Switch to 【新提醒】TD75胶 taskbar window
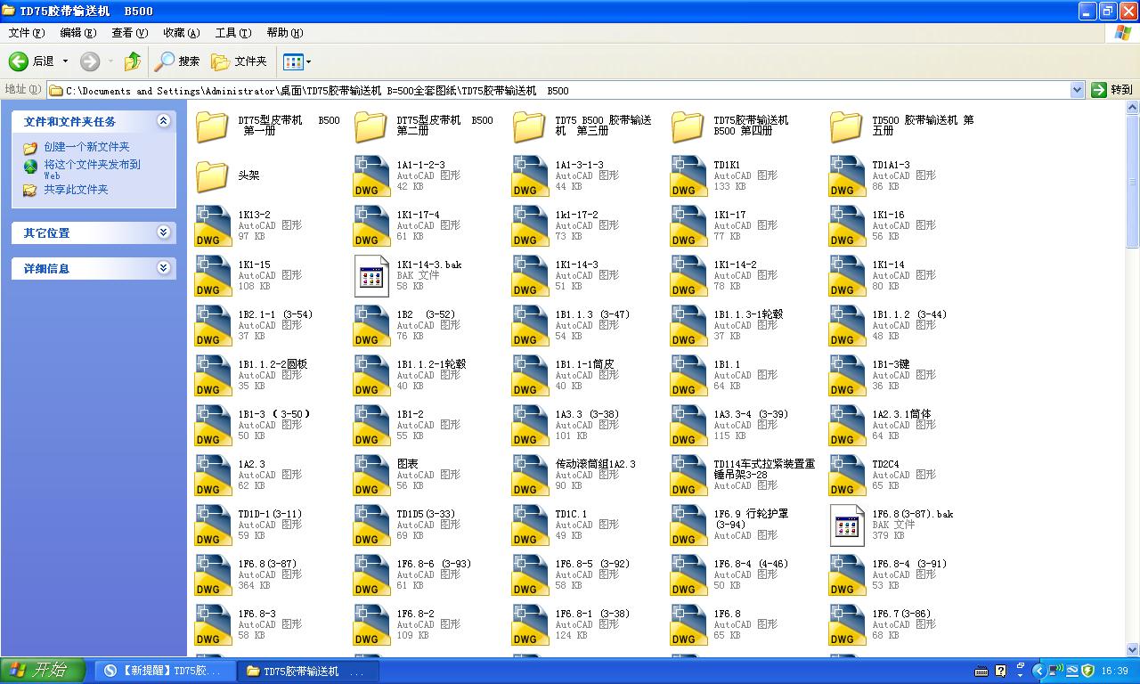This screenshot has width=1140, height=684. 164,671
